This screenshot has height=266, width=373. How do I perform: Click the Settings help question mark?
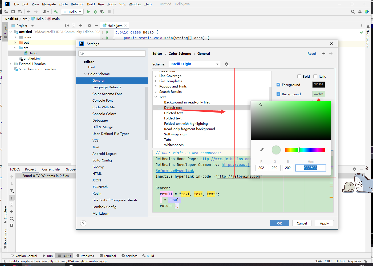pos(83,223)
